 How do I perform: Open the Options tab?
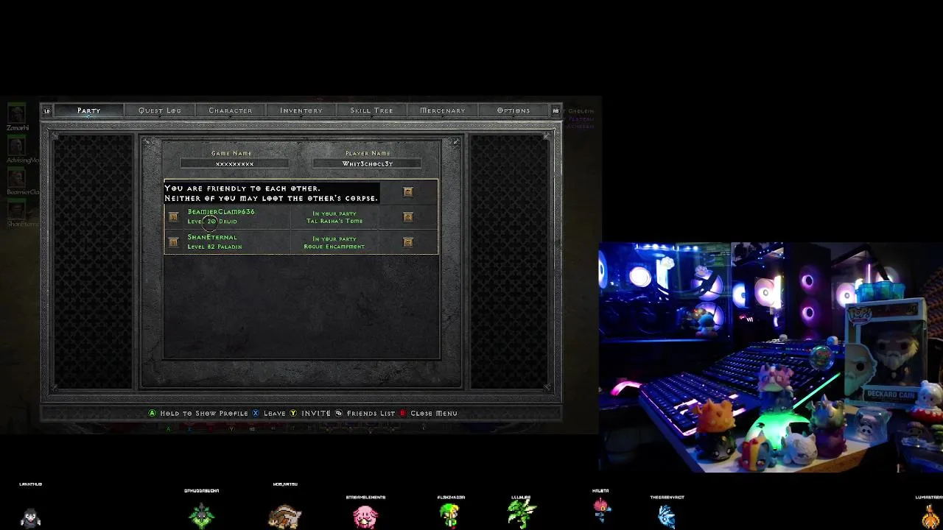(513, 110)
